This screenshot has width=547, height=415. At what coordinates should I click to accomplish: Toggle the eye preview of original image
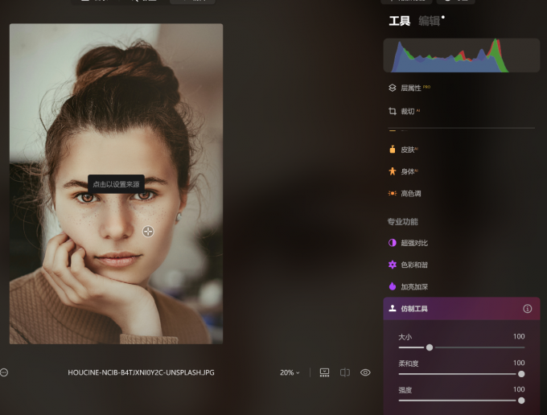tap(365, 372)
